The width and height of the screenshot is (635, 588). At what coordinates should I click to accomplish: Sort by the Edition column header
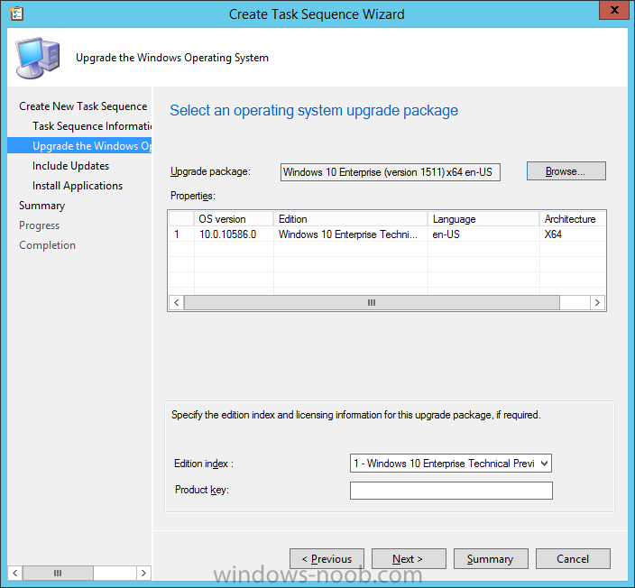click(350, 218)
